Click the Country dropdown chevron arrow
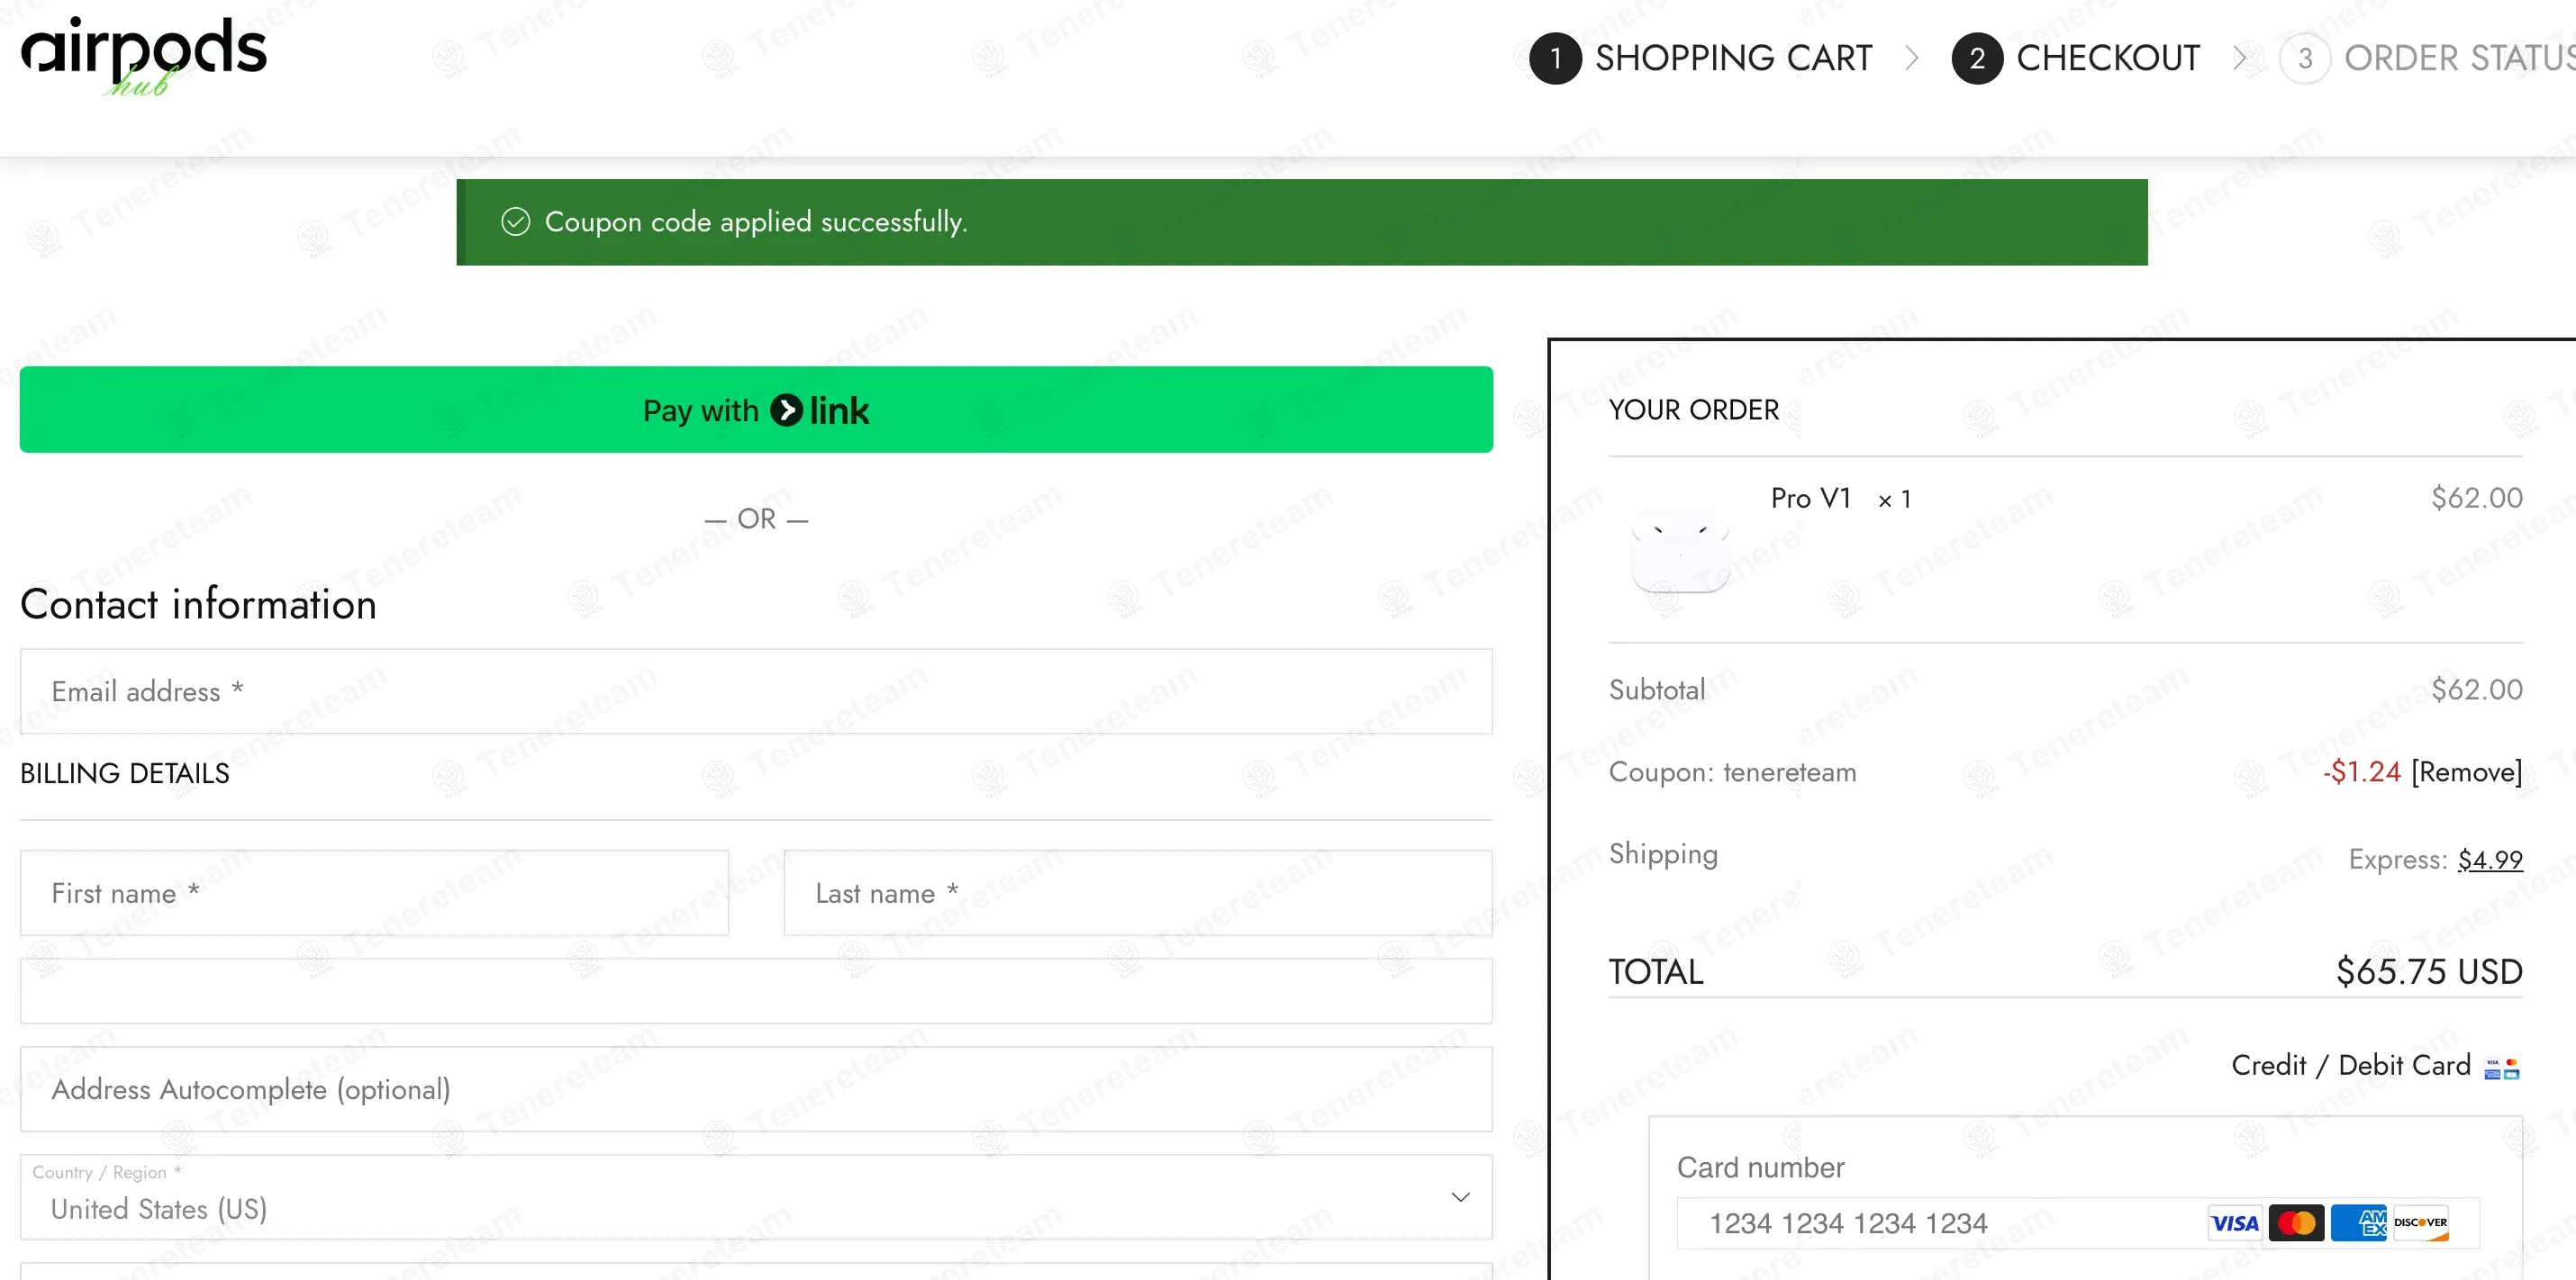Viewport: 2576px width, 1280px height. pyautogui.click(x=1460, y=1197)
